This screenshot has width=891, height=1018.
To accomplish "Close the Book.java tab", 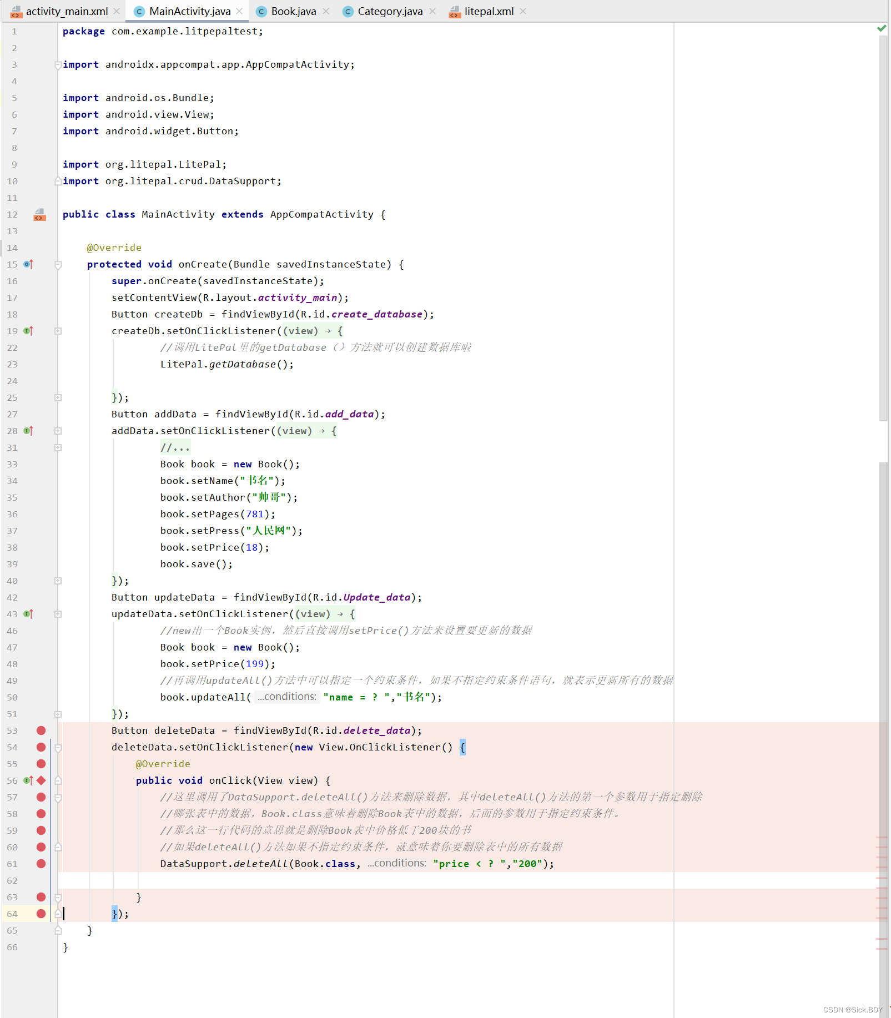I will [326, 11].
